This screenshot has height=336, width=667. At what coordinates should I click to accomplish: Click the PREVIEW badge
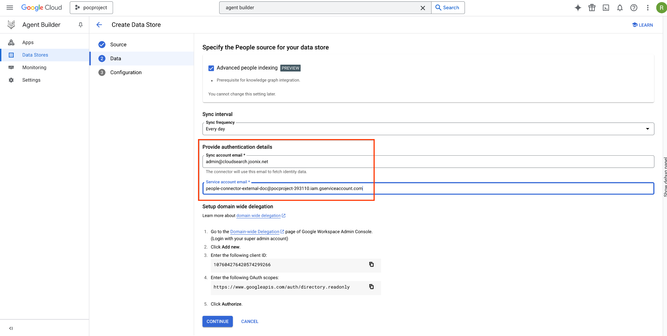[290, 68]
